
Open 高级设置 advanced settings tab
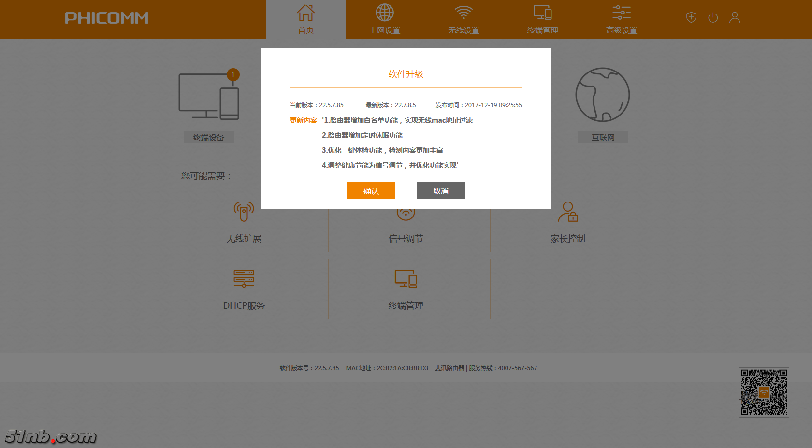tap(622, 19)
